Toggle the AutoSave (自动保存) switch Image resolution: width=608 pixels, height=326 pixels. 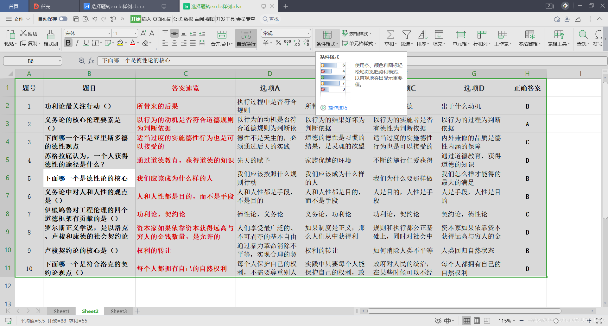(63, 19)
